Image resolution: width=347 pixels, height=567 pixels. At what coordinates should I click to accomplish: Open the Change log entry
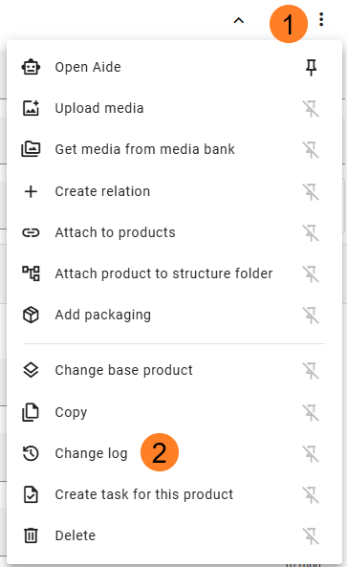click(174, 453)
